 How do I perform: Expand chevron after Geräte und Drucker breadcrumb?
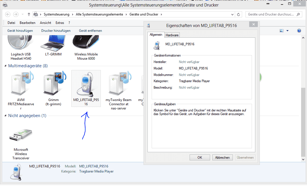coord(161,14)
